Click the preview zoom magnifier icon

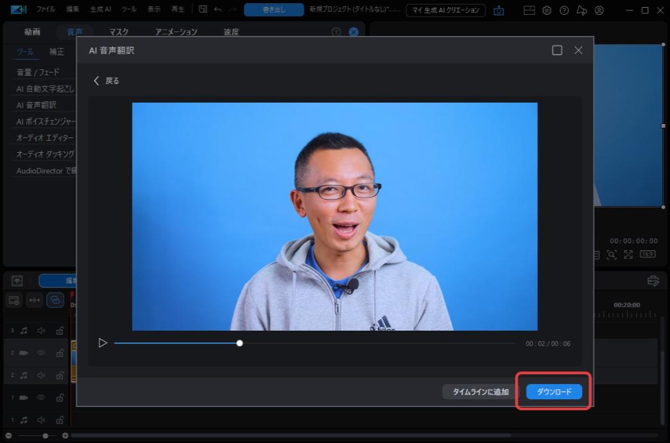(610, 254)
